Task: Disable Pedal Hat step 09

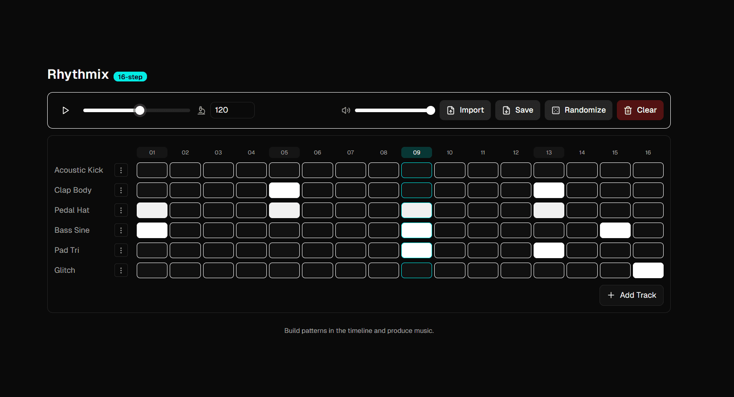Action: [x=416, y=210]
